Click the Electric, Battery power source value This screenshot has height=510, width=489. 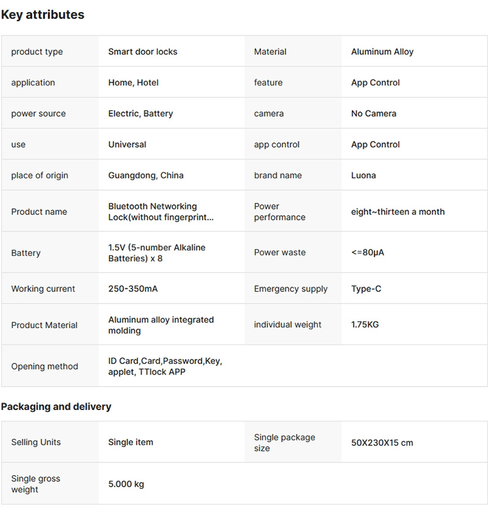pyautogui.click(x=141, y=114)
